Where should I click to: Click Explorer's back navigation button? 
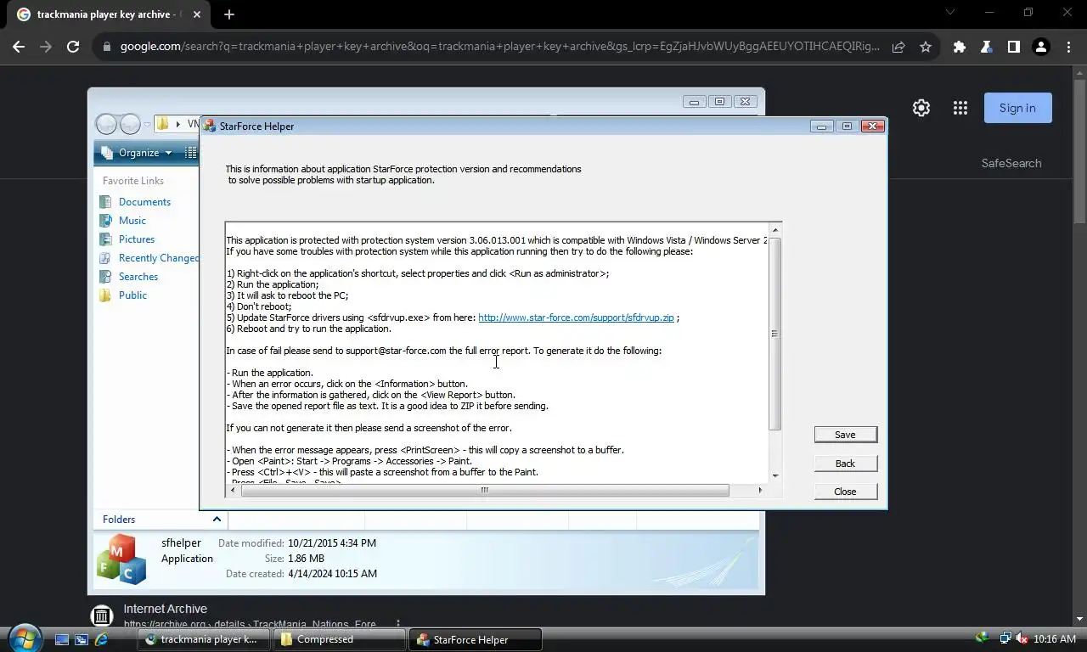(106, 124)
